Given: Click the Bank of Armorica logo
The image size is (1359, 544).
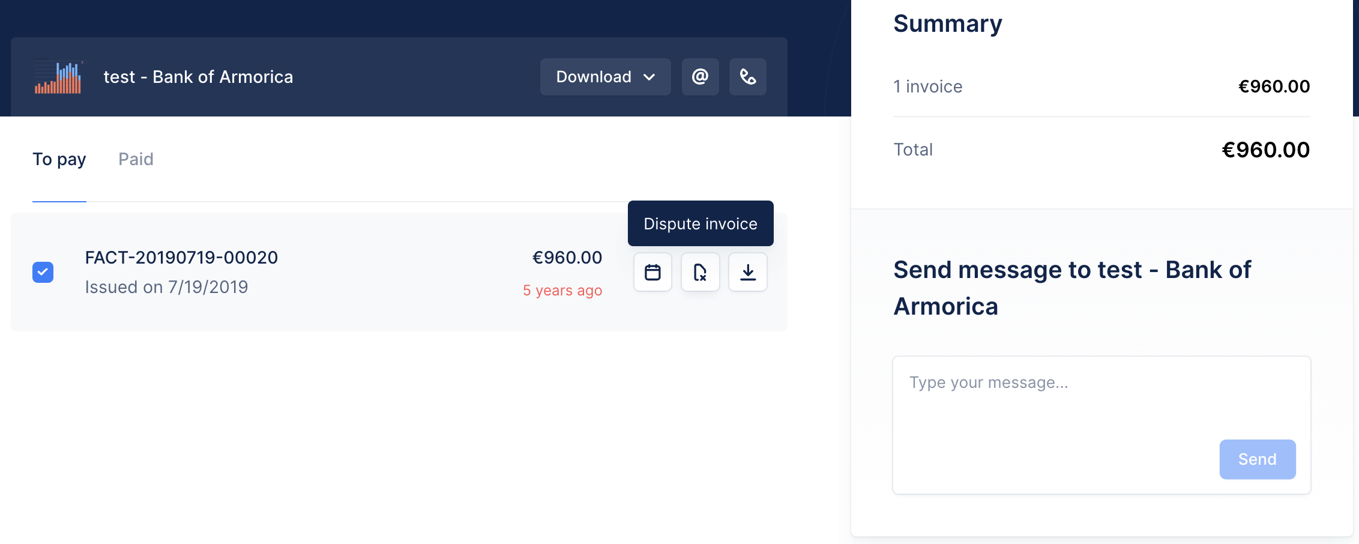Looking at the screenshot, I should 58,77.
